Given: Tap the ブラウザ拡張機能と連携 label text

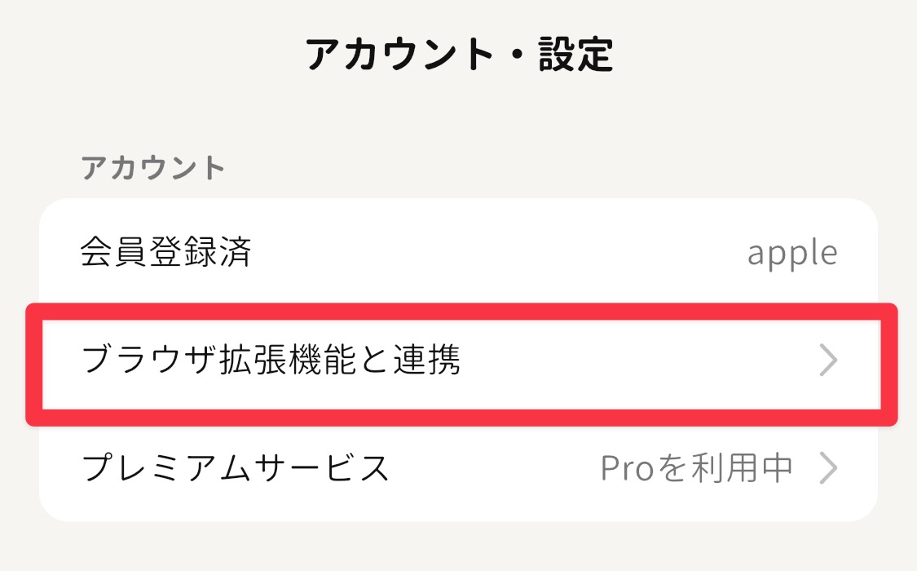Looking at the screenshot, I should tap(271, 361).
